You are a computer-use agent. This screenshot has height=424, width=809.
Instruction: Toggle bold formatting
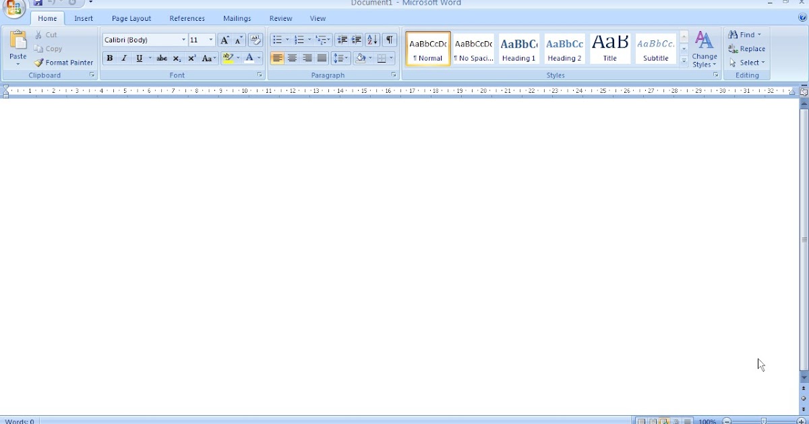110,59
